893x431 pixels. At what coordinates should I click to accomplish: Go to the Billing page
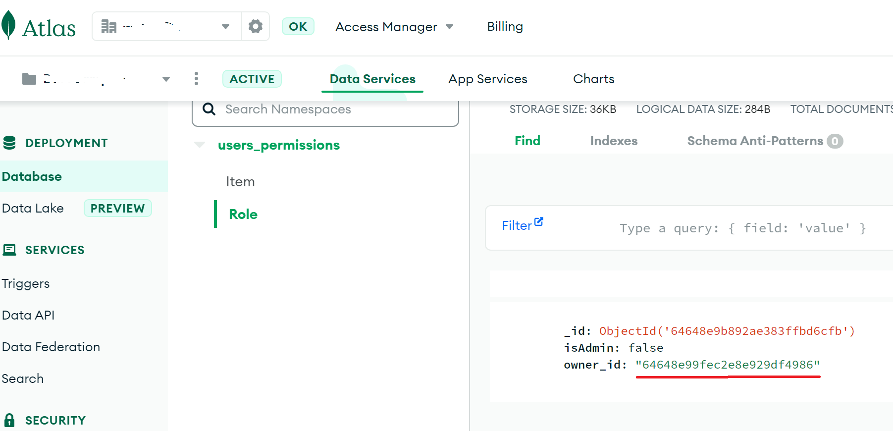click(505, 27)
